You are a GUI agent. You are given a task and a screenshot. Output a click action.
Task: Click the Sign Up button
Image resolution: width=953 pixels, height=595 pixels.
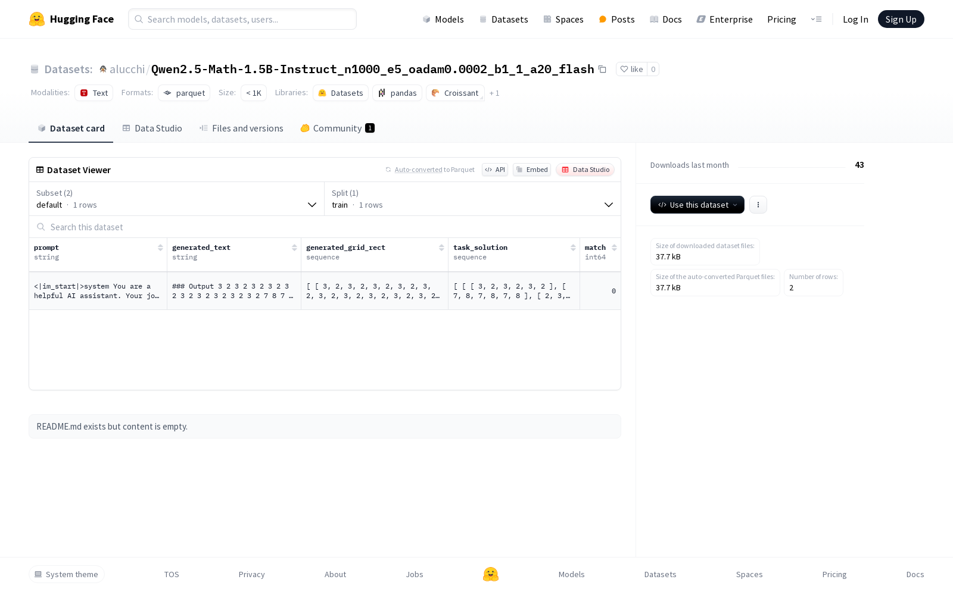tap(901, 19)
